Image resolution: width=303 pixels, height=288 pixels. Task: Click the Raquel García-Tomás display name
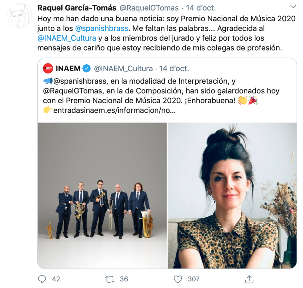[x=77, y=8]
